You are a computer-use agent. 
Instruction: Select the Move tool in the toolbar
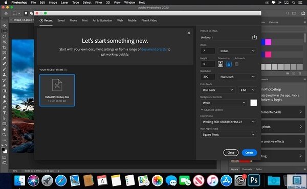(x=4, y=26)
